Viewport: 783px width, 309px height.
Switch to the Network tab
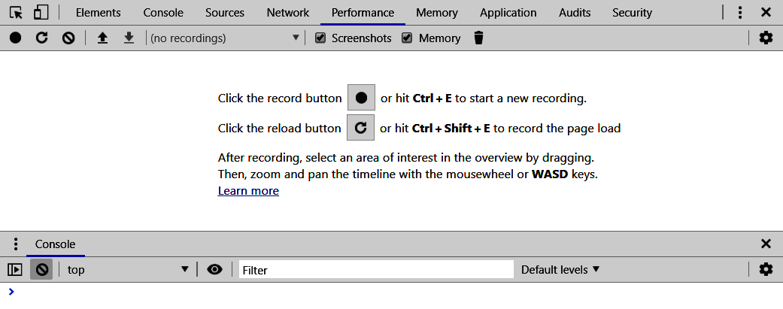(287, 13)
